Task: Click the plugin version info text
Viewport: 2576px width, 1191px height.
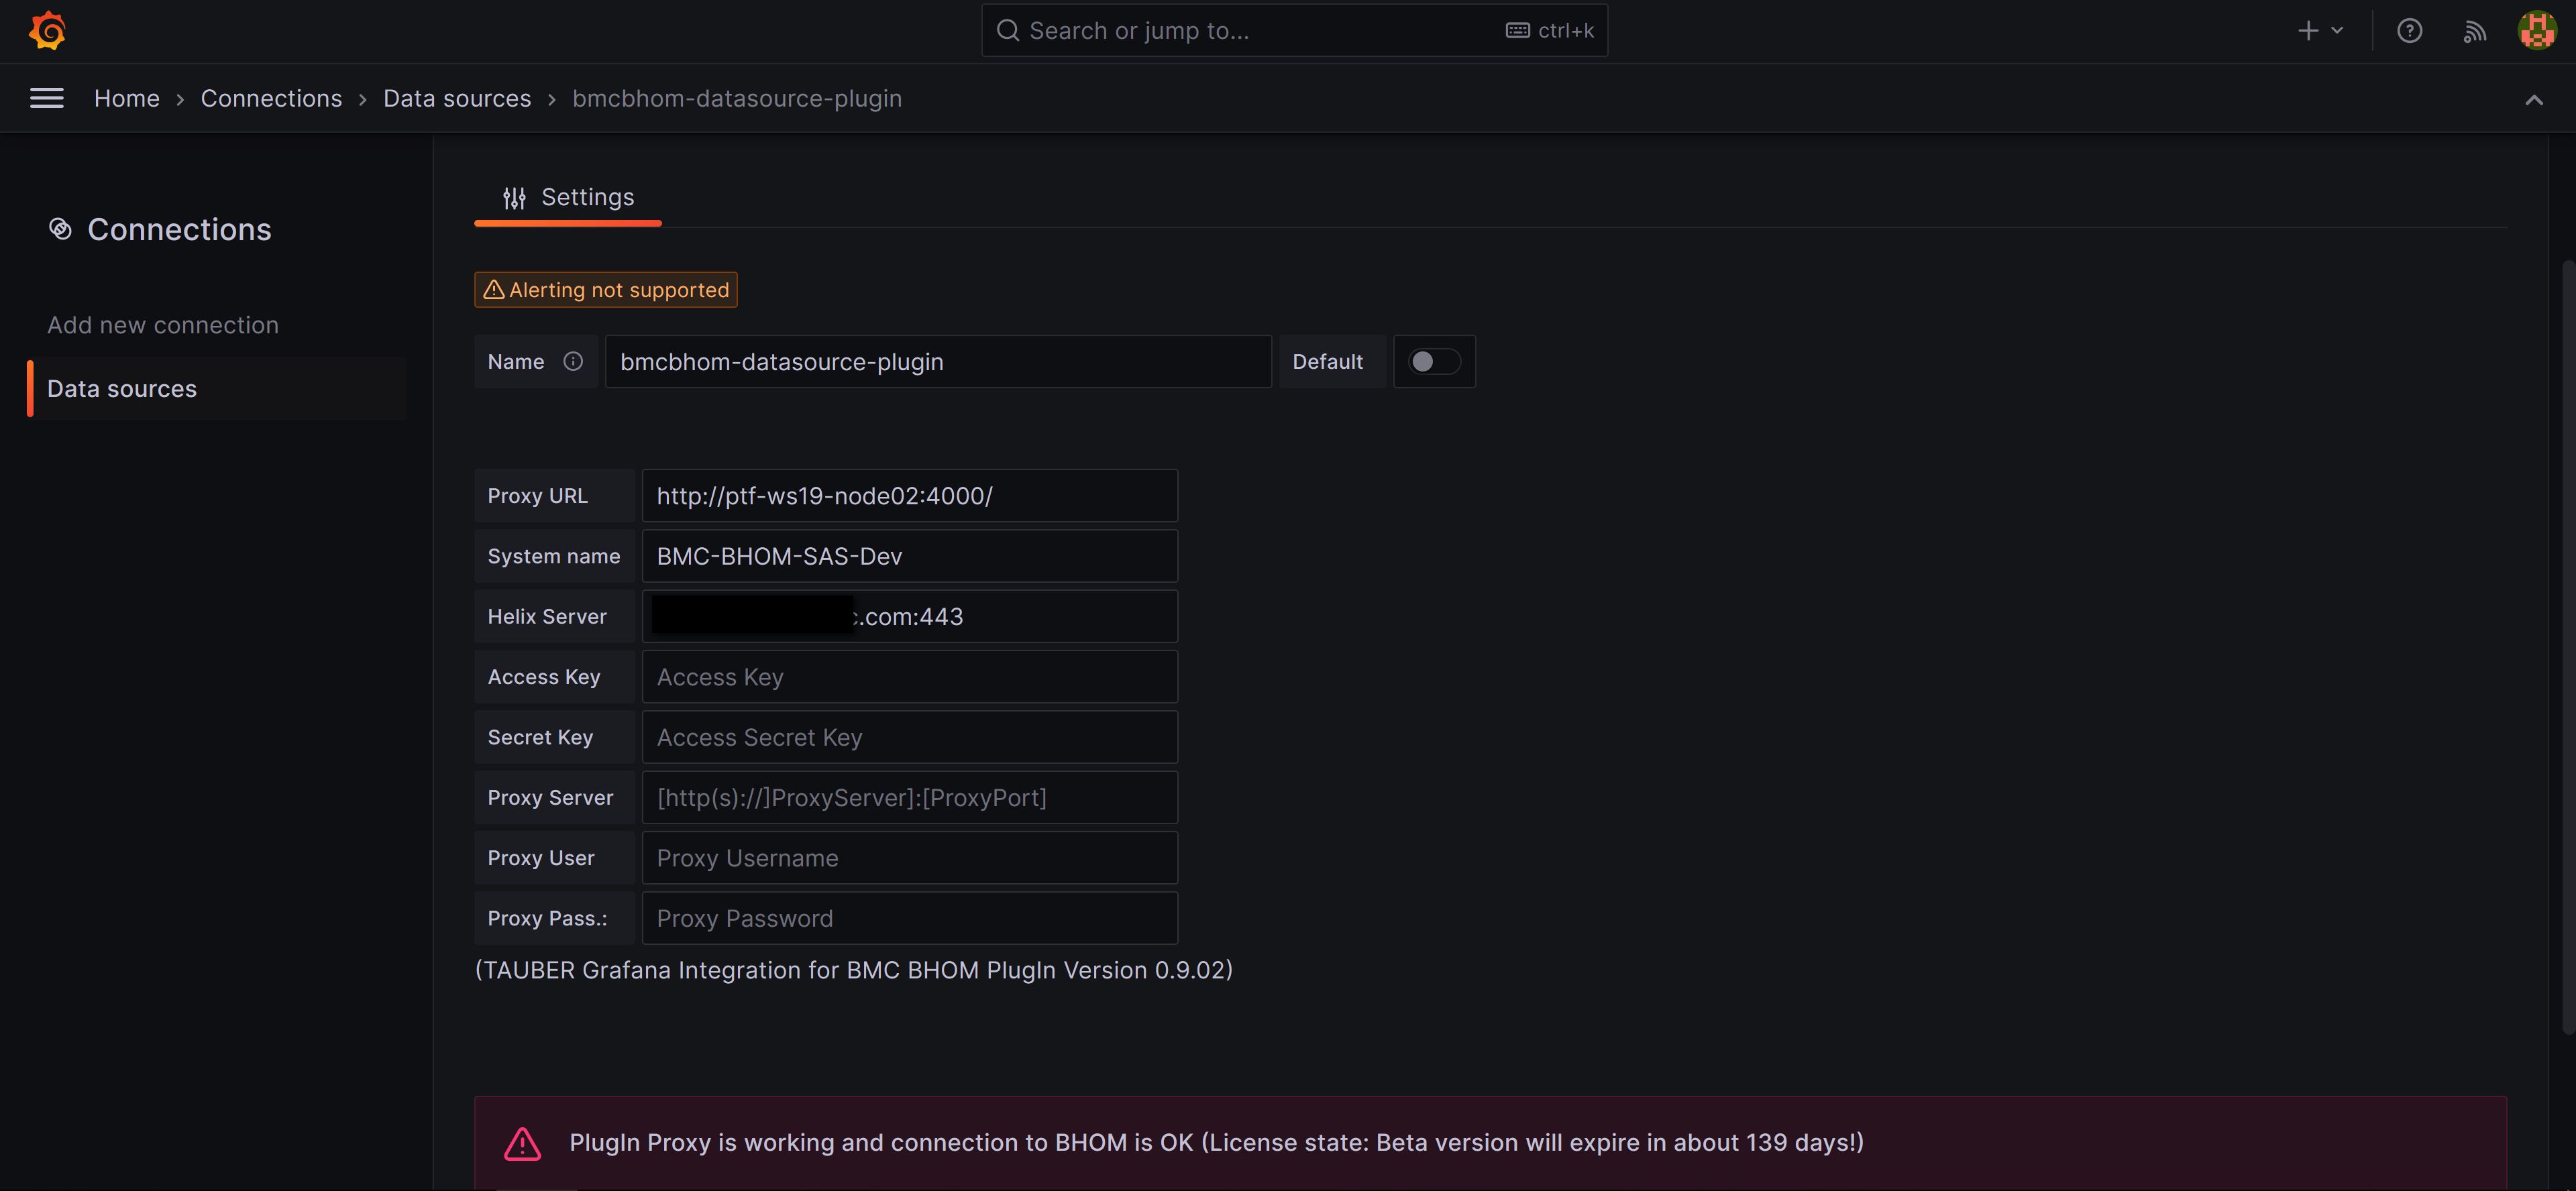Action: 854,970
